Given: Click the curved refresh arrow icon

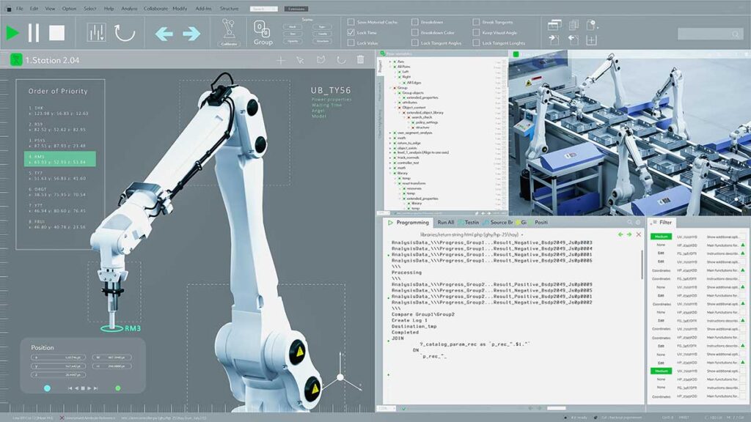Looking at the screenshot, I should coord(125,33).
